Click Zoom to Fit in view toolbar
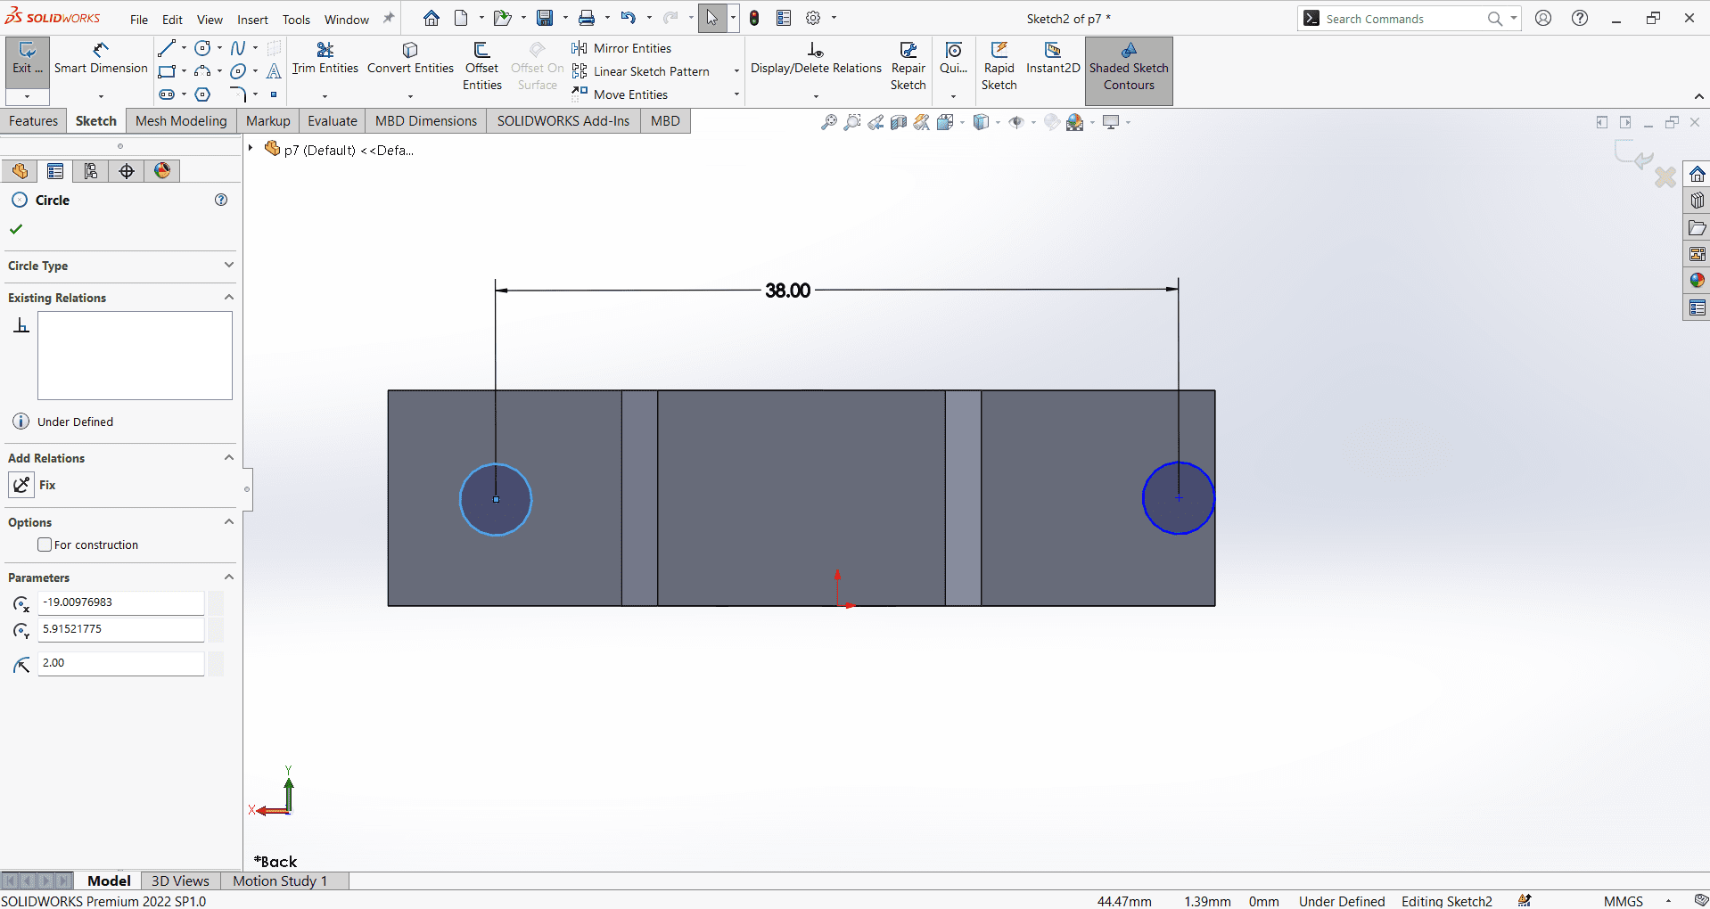1710x909 pixels. click(829, 122)
